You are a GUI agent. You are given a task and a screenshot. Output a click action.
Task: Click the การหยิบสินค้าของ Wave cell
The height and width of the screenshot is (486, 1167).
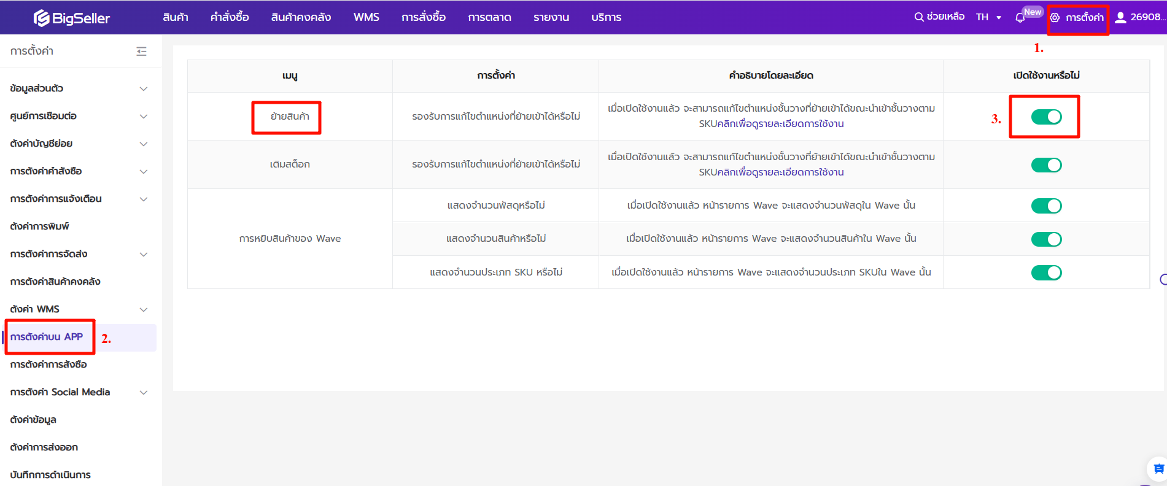pyautogui.click(x=290, y=239)
